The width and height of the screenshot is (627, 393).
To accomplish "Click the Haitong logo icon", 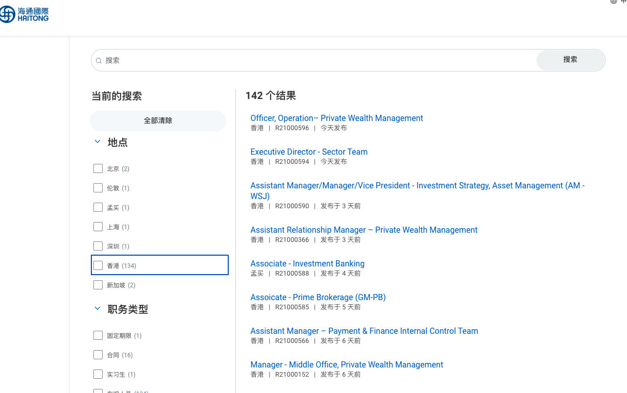I will click(x=8, y=14).
